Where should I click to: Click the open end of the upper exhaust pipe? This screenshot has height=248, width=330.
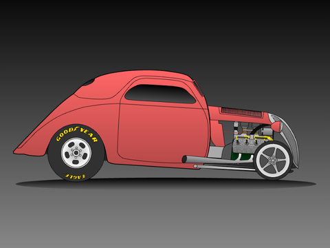point(185,158)
